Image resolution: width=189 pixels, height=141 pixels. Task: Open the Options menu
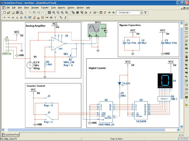click(x=71, y=8)
